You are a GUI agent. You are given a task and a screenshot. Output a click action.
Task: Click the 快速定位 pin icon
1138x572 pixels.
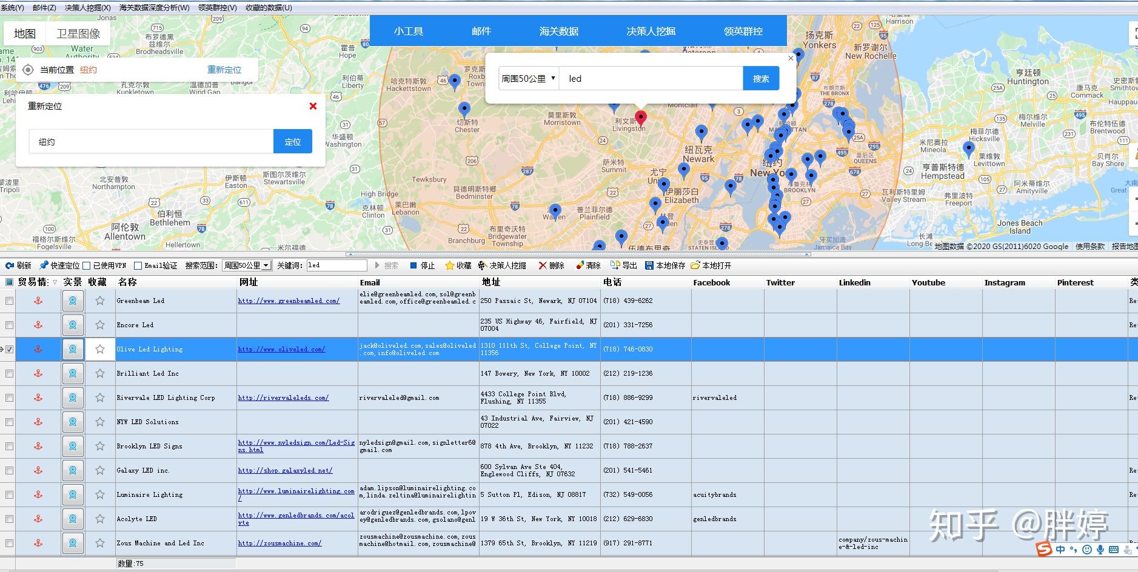coord(44,265)
